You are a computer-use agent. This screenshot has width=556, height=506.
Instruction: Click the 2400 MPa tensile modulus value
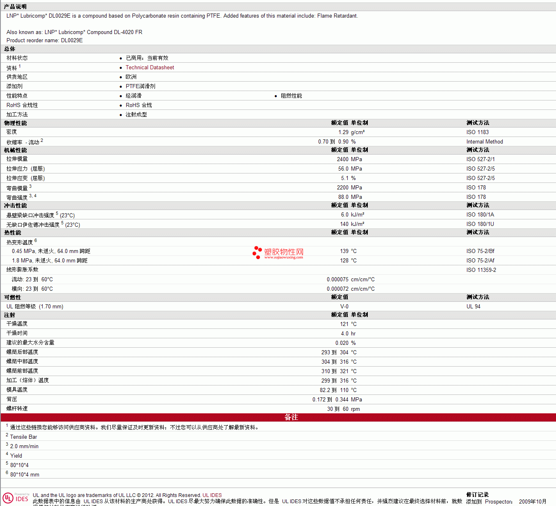pos(349,159)
